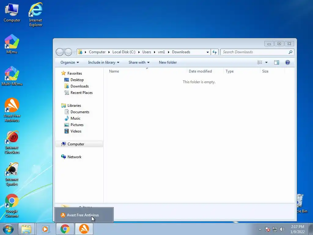Show hidden system tray icons
Image resolution: width=313 pixels, height=235 pixels.
tap(260, 229)
